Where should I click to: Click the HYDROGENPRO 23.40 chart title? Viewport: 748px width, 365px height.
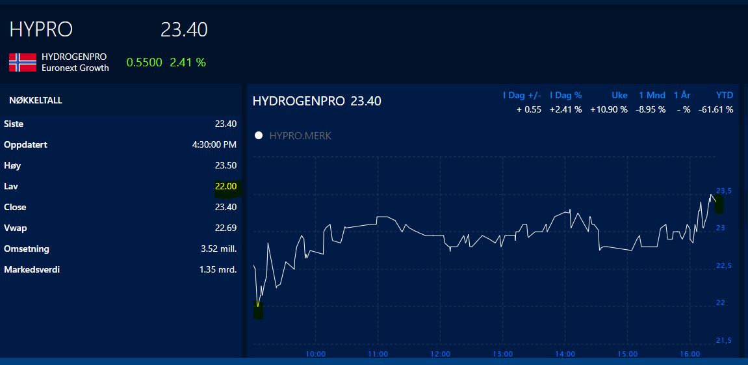point(316,101)
